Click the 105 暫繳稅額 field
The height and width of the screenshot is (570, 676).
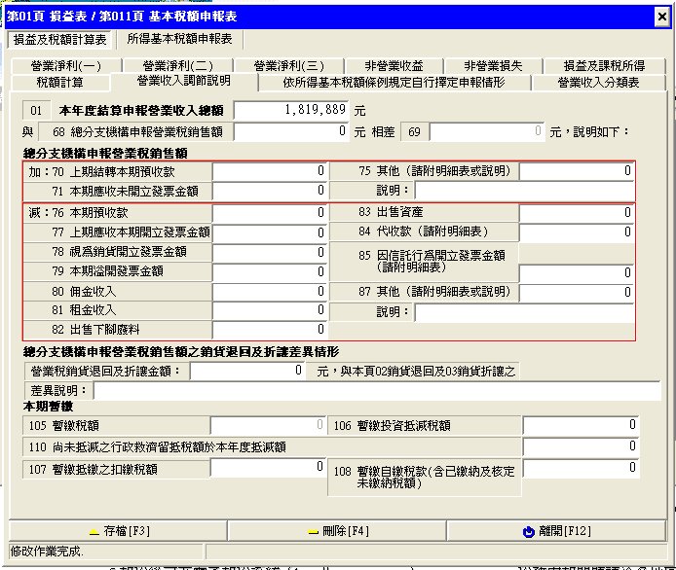268,425
